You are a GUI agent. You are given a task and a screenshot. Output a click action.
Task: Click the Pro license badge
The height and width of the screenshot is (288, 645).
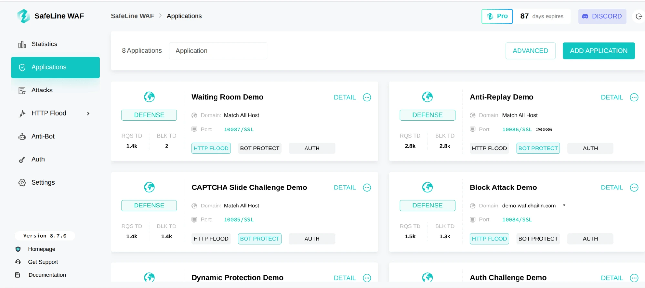coord(497,16)
